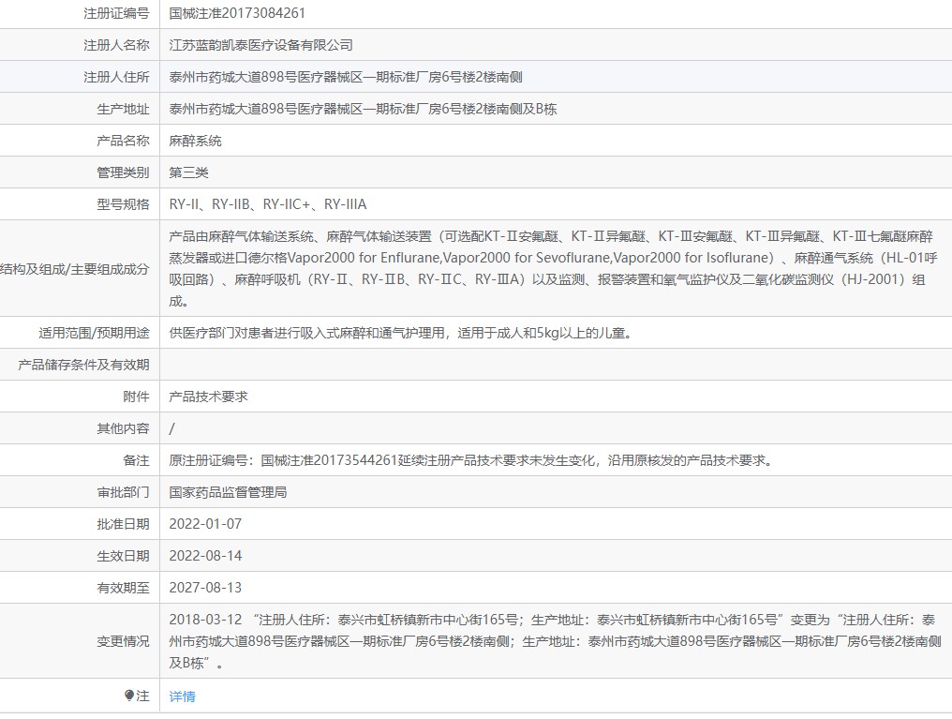Open the 详情 link in the 注 row

[x=182, y=697]
